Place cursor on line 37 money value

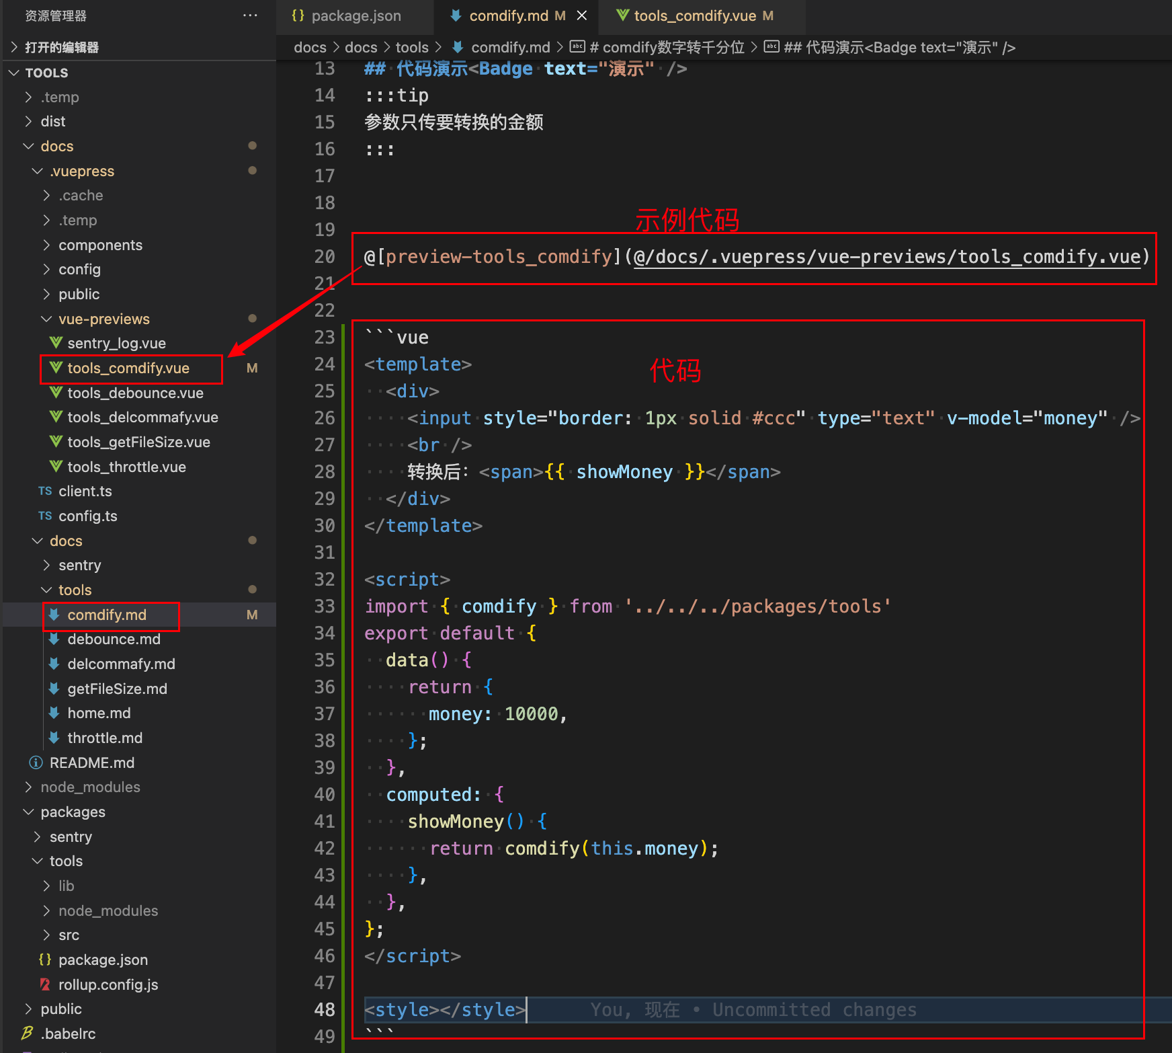pyautogui.click(x=531, y=714)
